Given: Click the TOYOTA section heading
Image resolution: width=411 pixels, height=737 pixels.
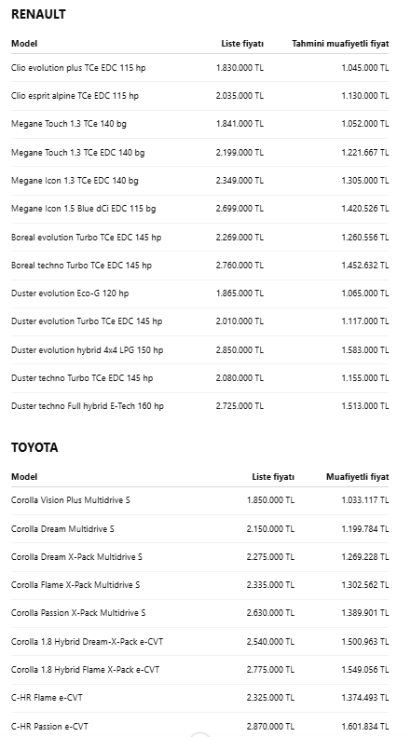Looking at the screenshot, I should (34, 447).
